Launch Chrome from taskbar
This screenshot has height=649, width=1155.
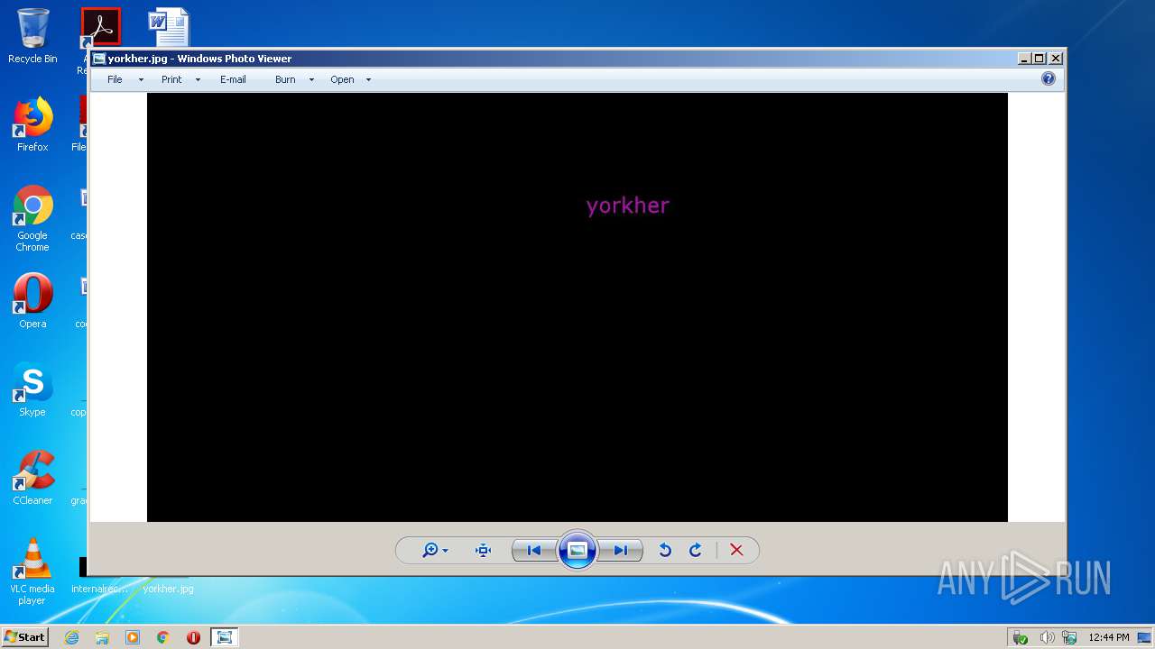[163, 637]
